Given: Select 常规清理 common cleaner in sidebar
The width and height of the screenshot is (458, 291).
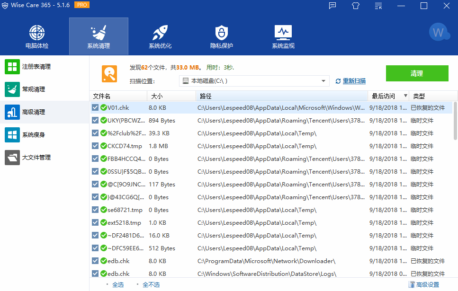Looking at the screenshot, I should [x=45, y=89].
